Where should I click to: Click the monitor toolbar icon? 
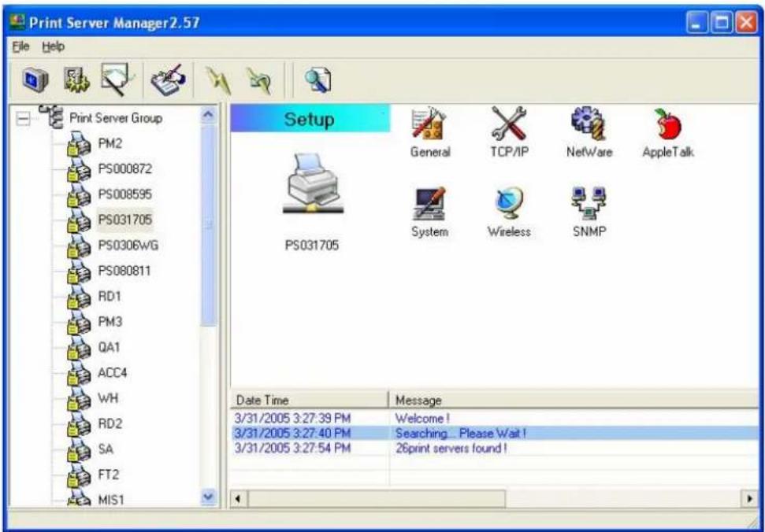pos(35,80)
